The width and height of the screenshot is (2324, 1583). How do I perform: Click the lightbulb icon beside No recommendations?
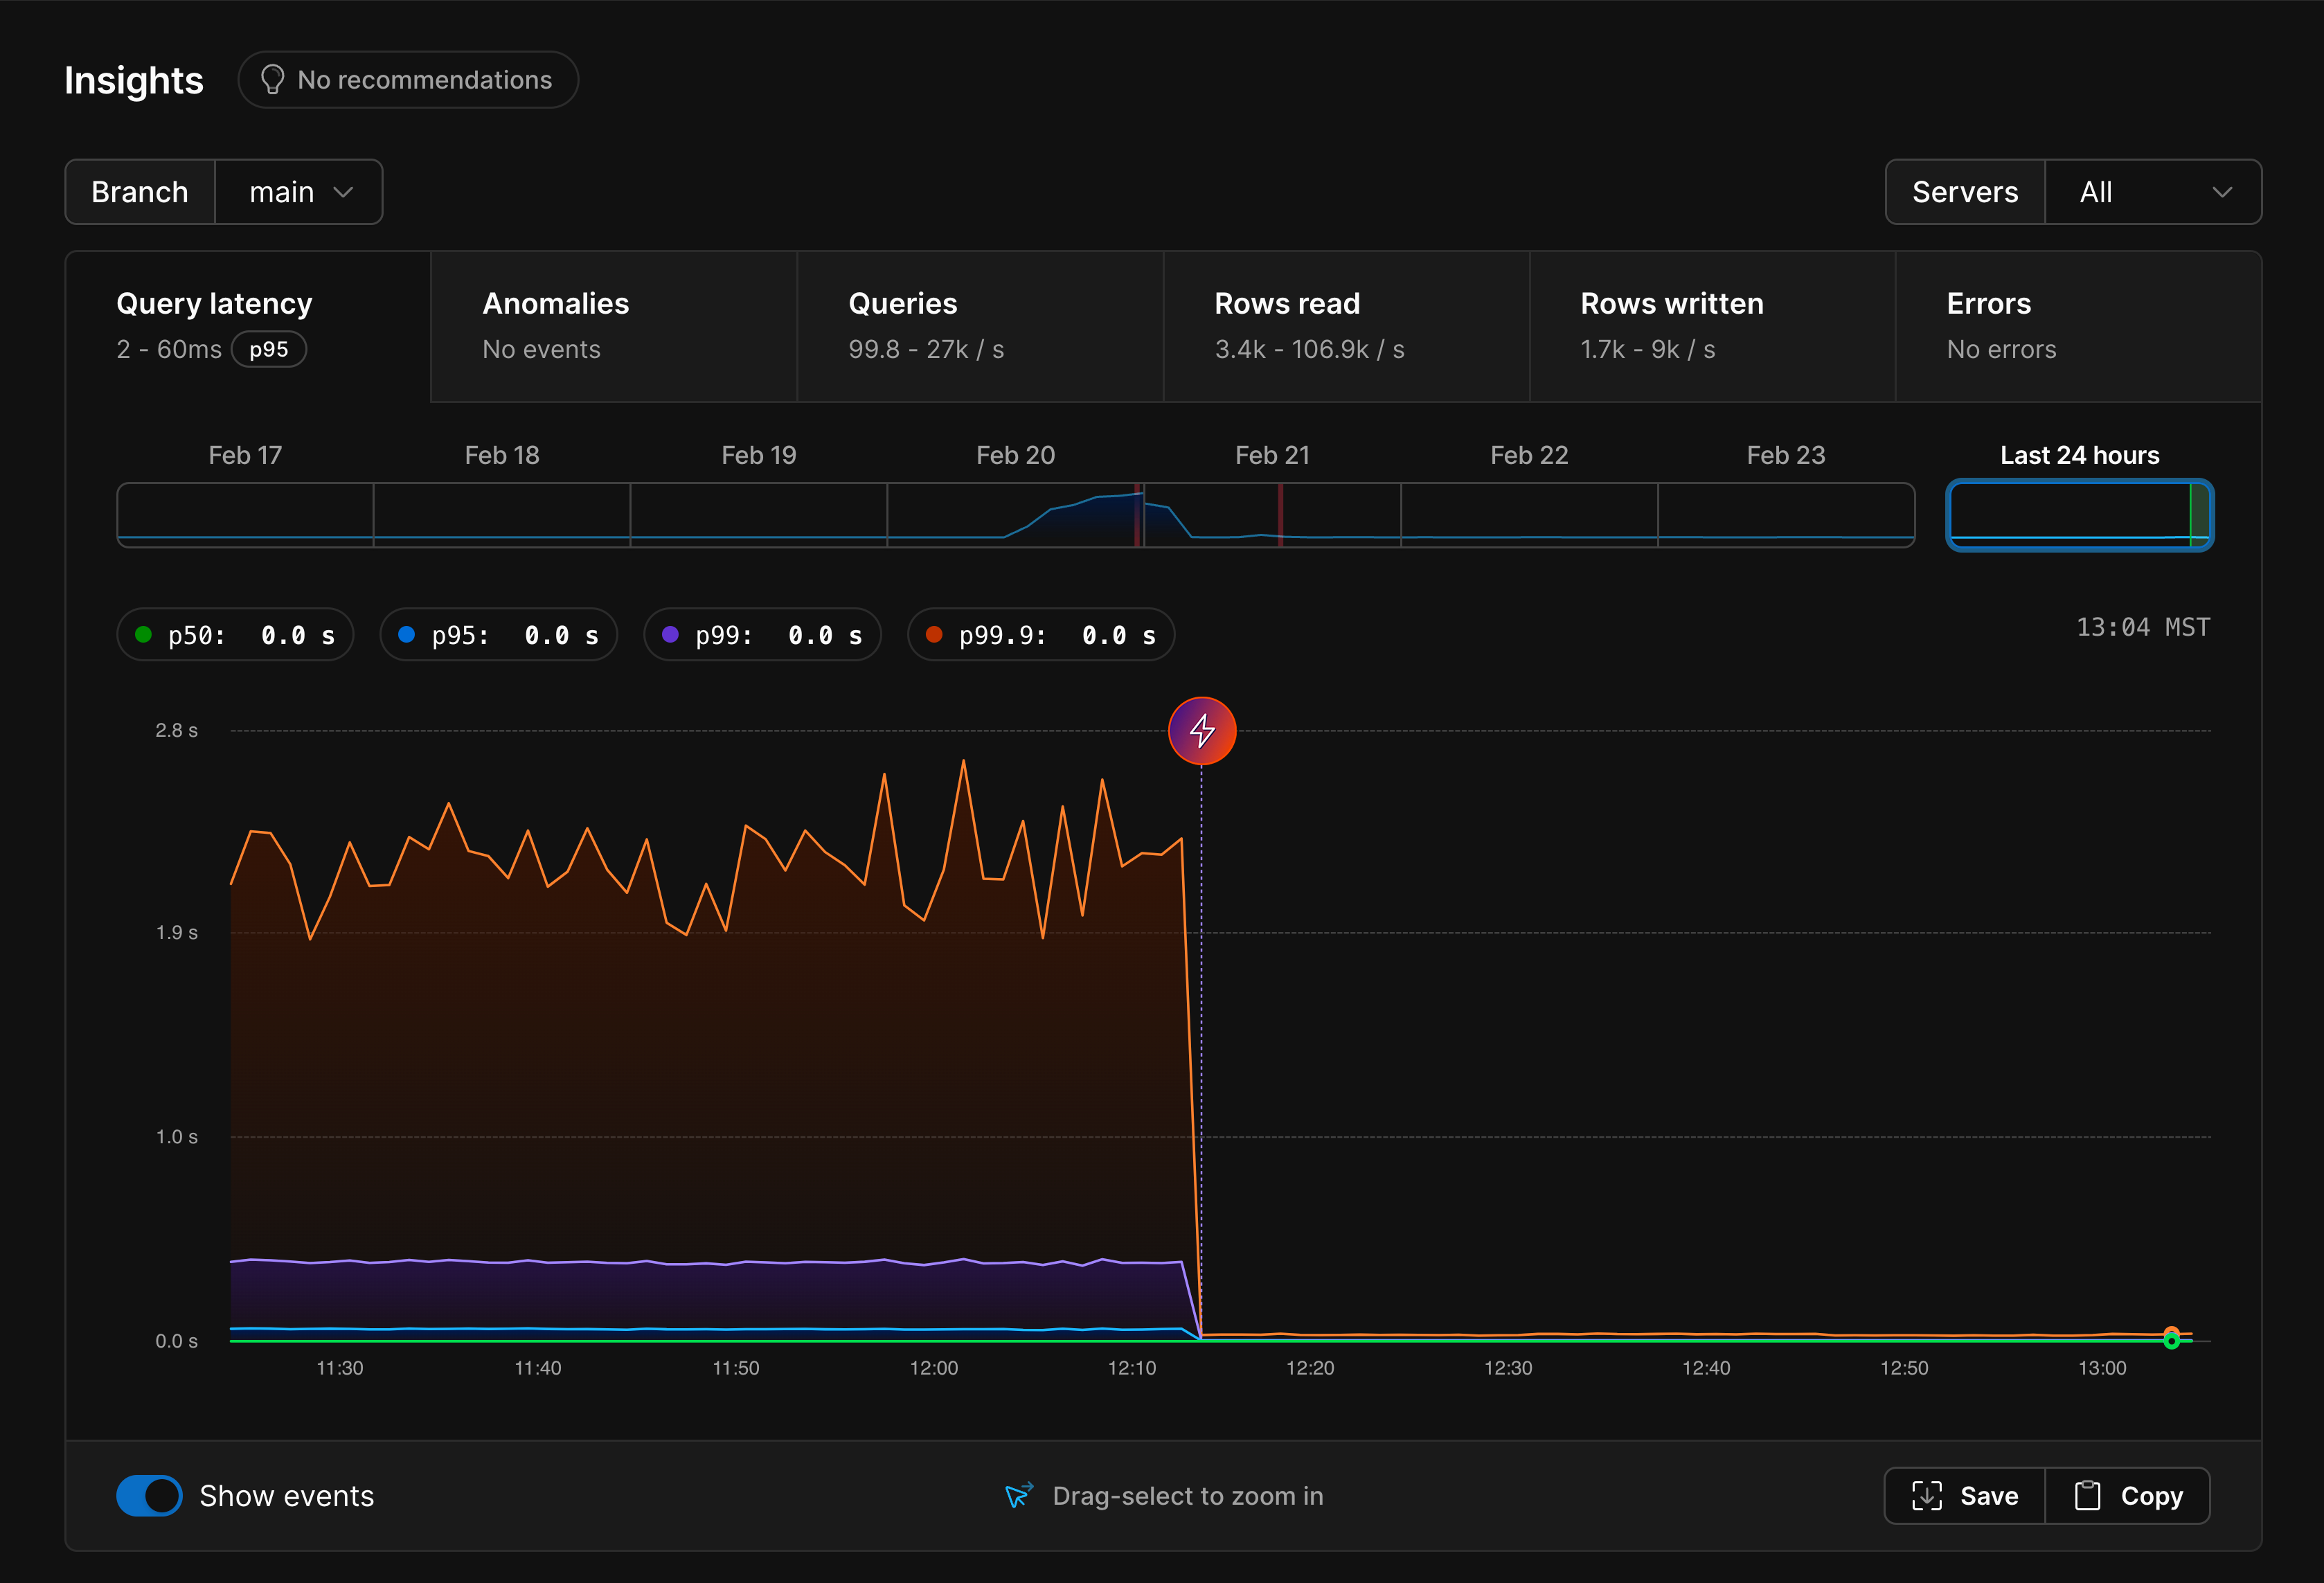click(274, 79)
